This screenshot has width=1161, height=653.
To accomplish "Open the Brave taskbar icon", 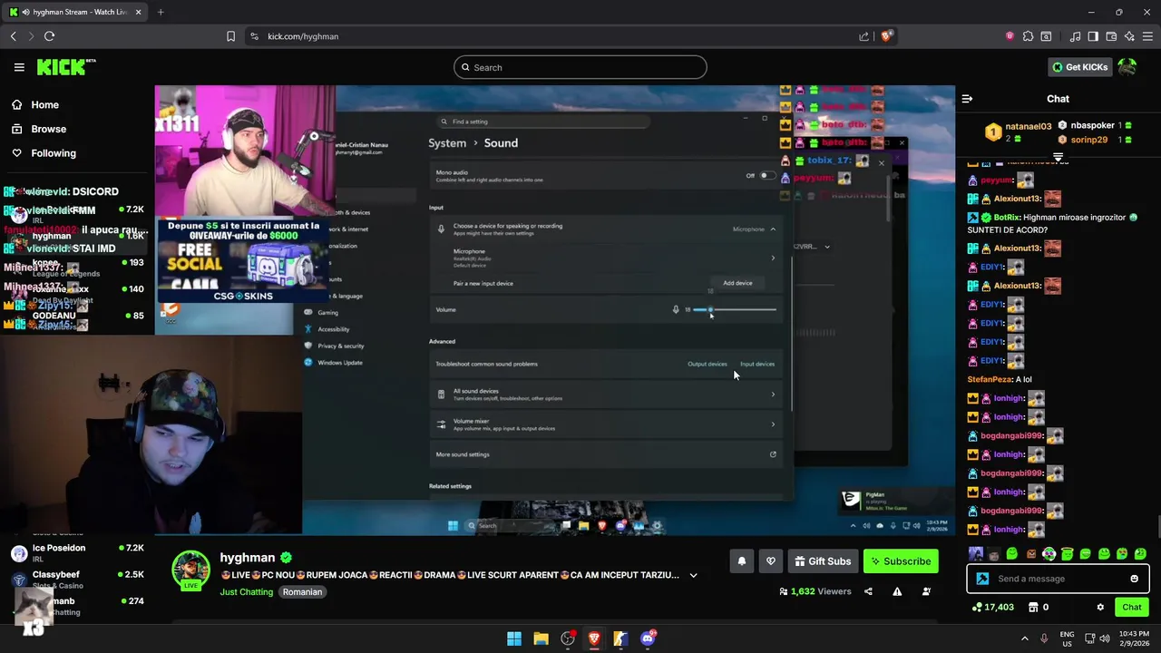I will [594, 638].
